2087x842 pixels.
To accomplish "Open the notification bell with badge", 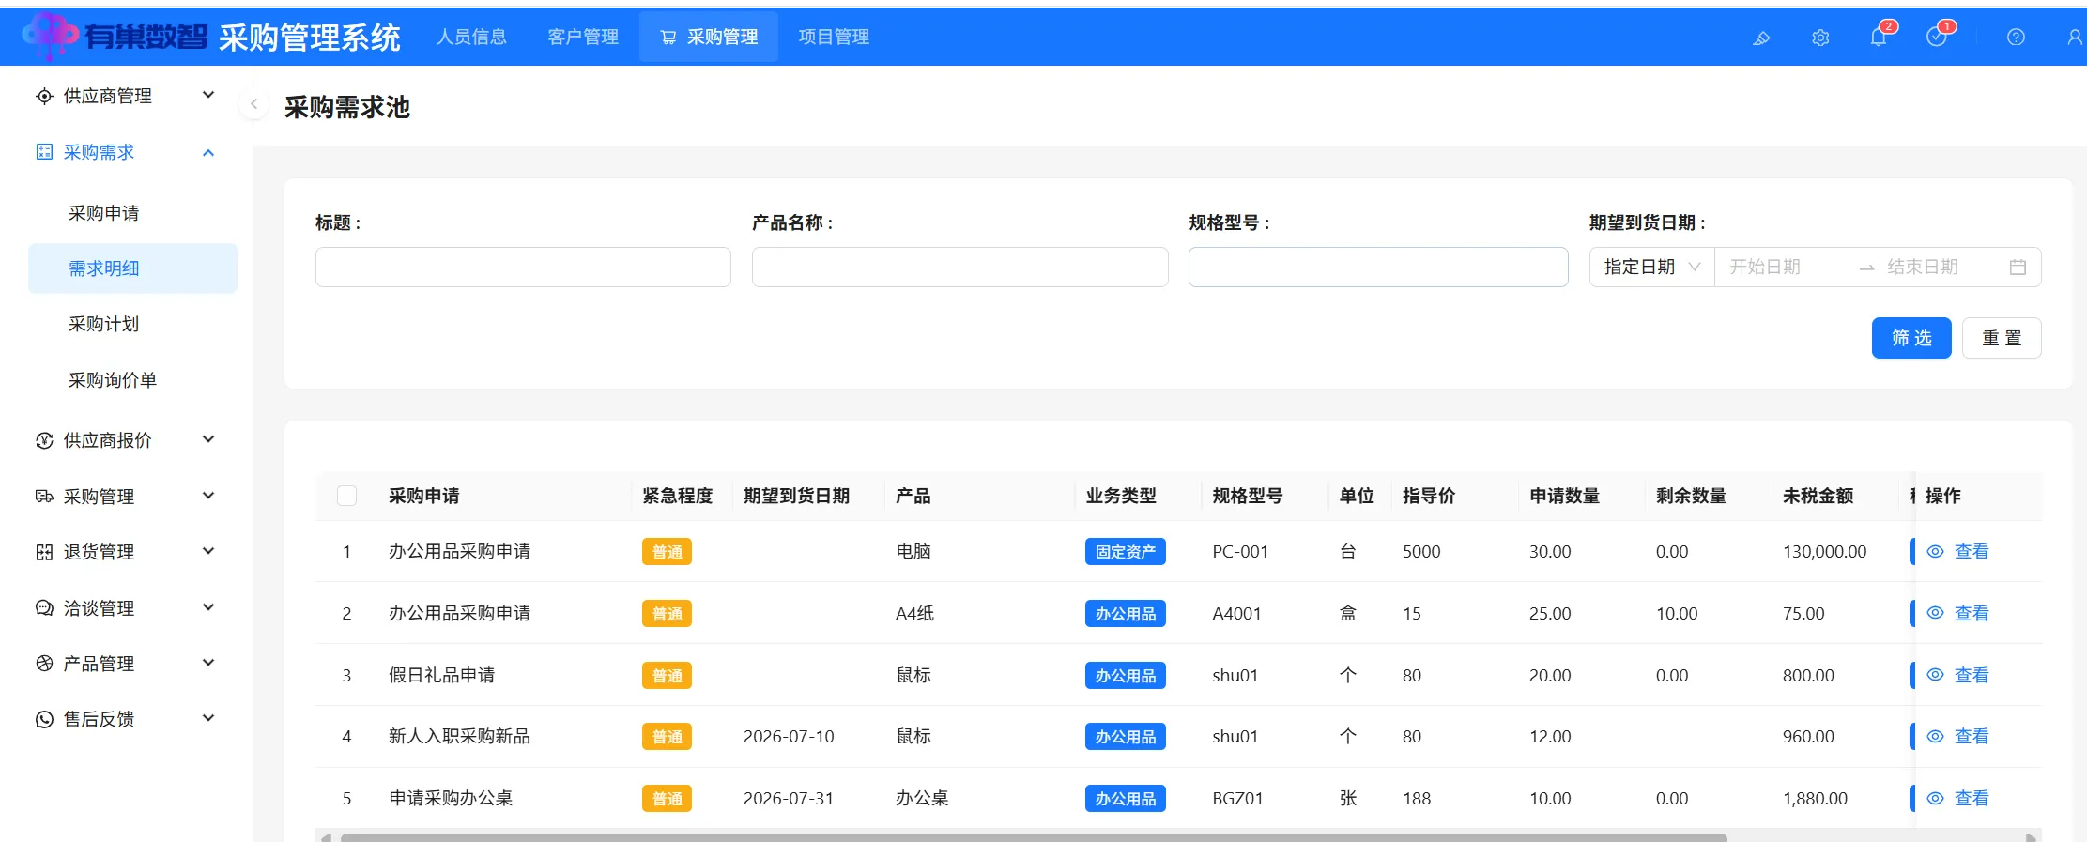I will pos(1879,37).
